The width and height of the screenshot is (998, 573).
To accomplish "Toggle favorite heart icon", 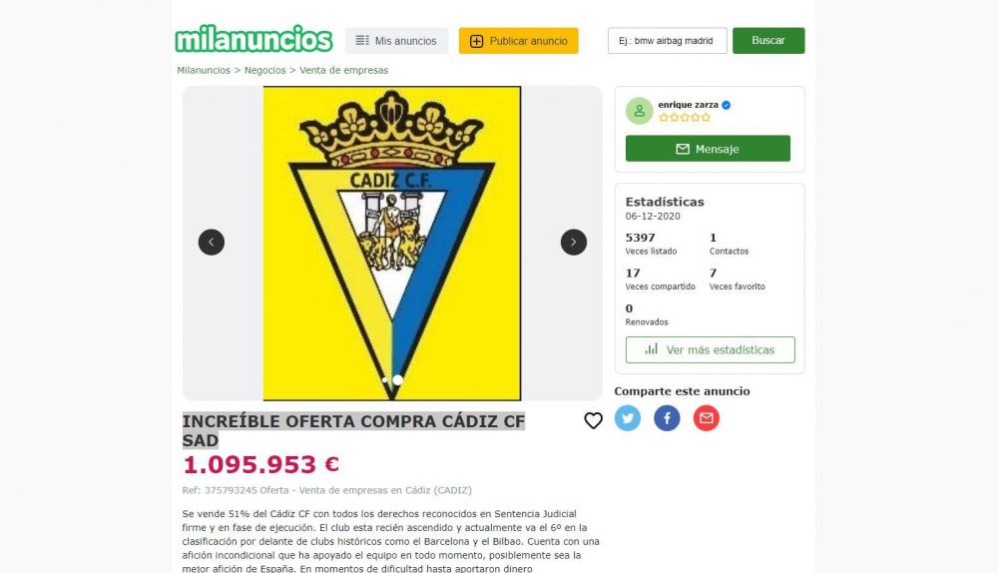I will [593, 420].
